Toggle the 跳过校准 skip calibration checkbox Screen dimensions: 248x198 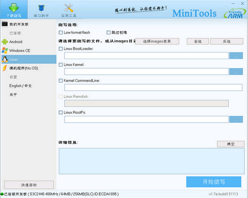(108, 32)
